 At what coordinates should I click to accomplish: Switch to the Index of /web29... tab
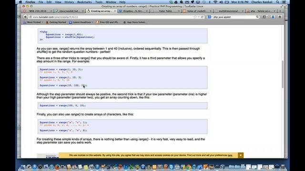pos(197,11)
